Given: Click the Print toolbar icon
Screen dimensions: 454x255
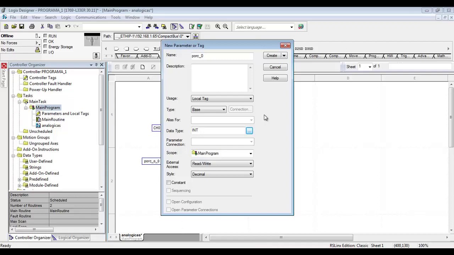Looking at the screenshot, I should (x=32, y=27).
